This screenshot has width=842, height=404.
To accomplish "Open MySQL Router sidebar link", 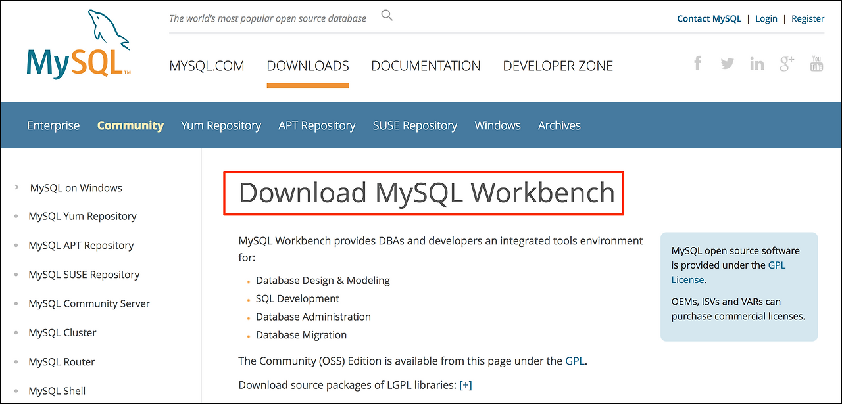I will click(x=62, y=361).
